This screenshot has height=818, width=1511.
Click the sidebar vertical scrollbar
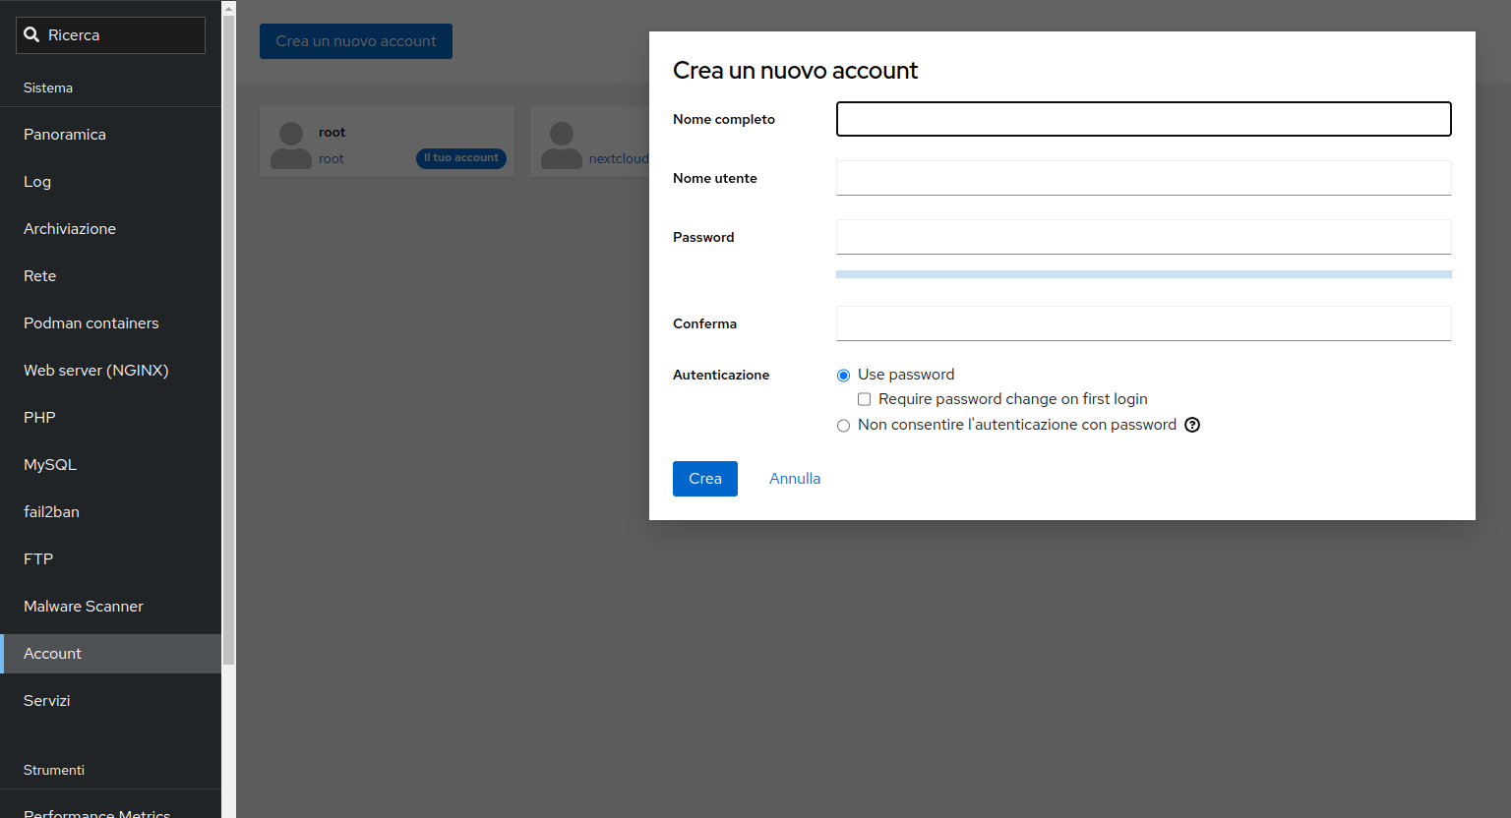[228, 339]
